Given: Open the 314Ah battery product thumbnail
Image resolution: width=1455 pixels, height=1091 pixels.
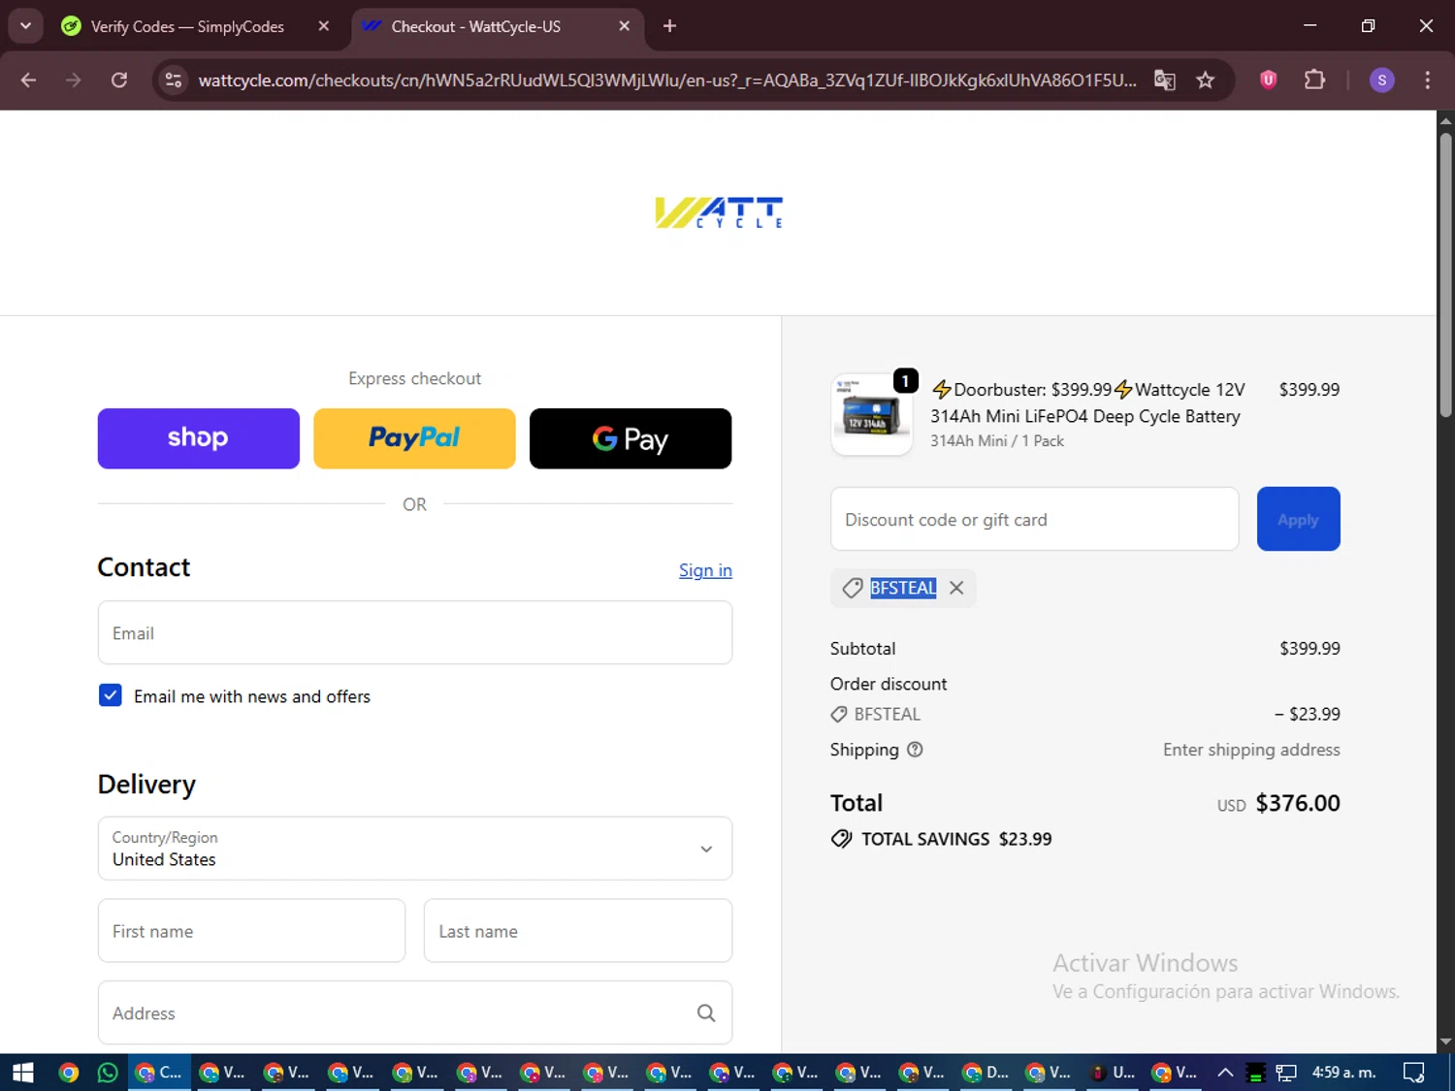Looking at the screenshot, I should click(x=871, y=414).
